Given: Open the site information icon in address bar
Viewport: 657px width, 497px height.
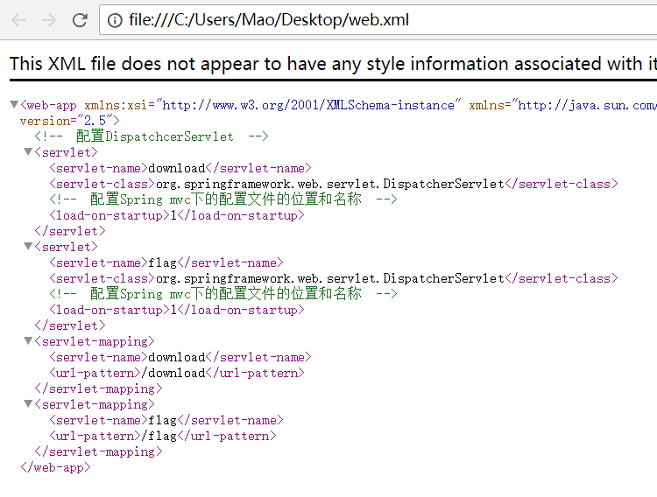Looking at the screenshot, I should click(115, 20).
